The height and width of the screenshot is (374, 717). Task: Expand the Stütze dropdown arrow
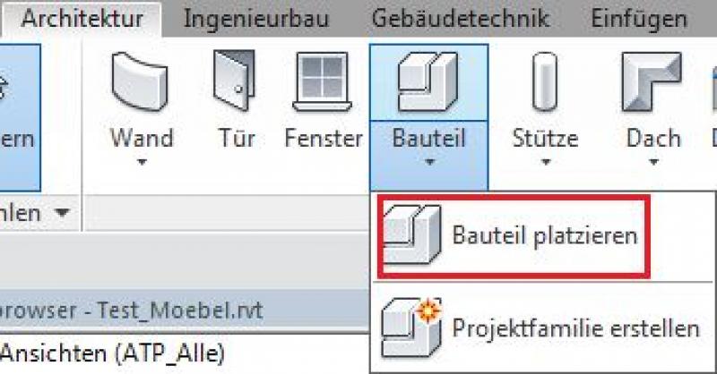pos(545,163)
